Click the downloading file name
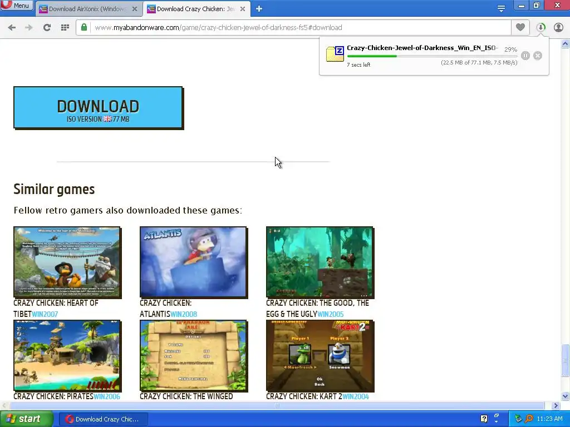This screenshot has height=427, width=570. click(422, 48)
